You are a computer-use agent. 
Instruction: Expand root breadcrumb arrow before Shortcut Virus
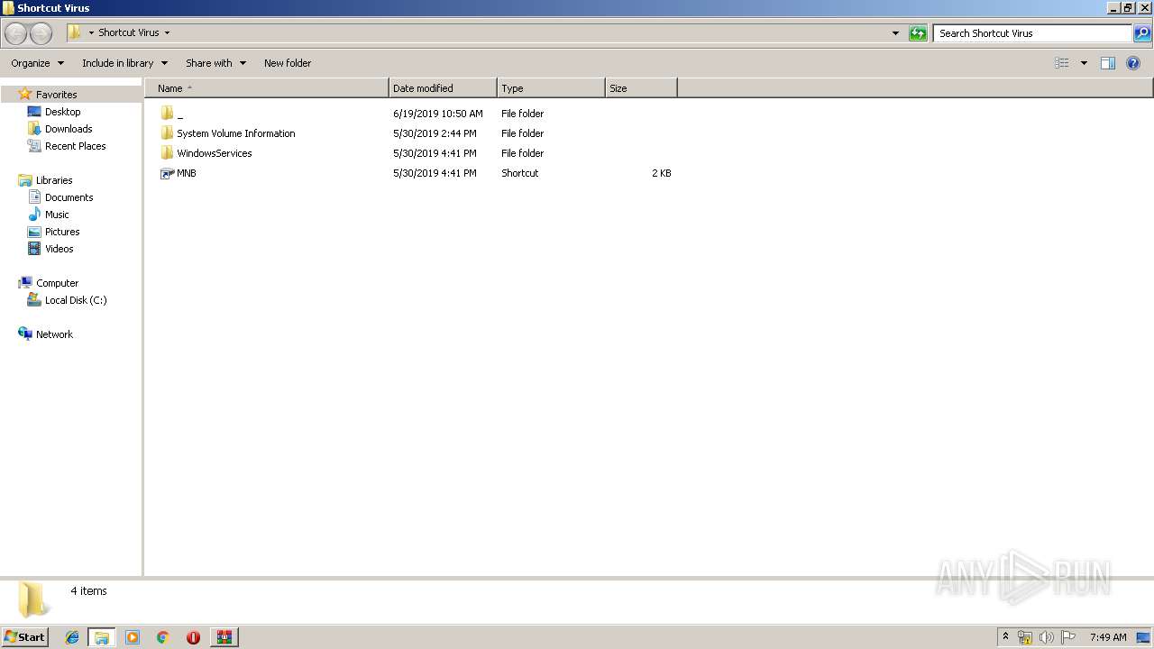[91, 33]
